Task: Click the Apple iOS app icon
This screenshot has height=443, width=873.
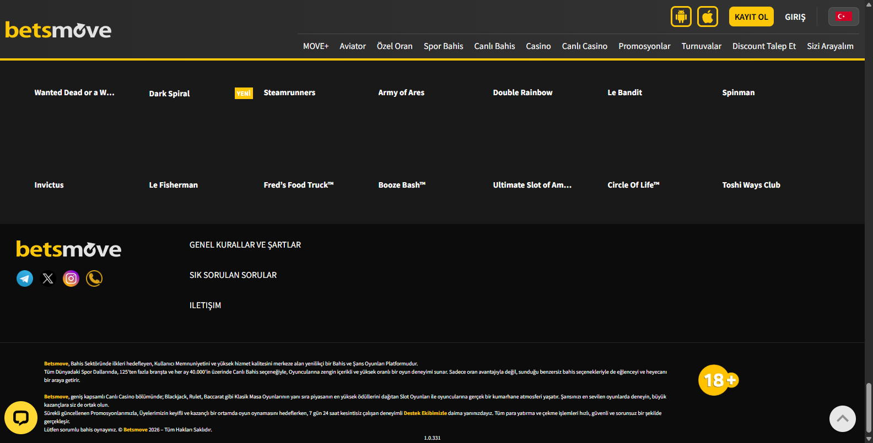Action: tap(707, 17)
